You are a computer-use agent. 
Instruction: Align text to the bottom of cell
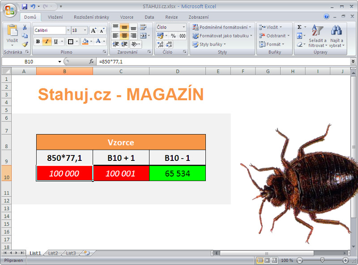point(133,27)
